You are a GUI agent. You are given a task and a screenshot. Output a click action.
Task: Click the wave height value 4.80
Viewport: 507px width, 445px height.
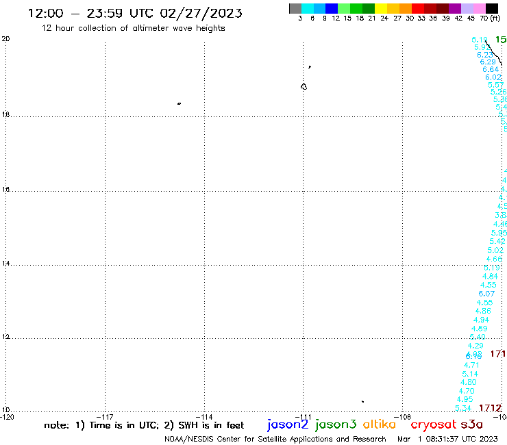[468, 382]
